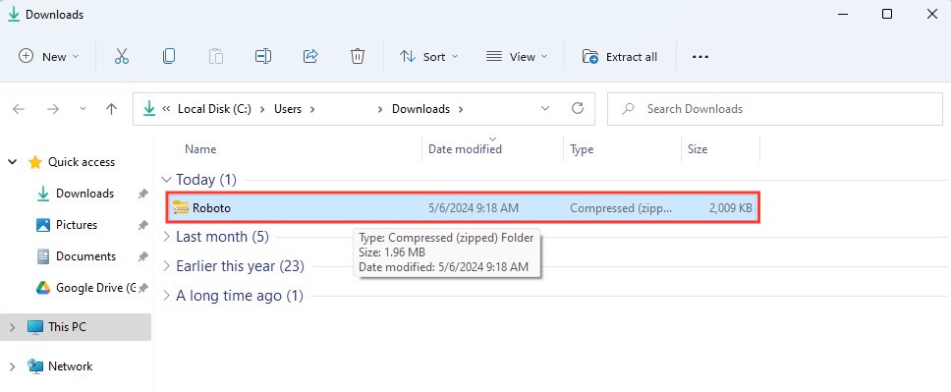This screenshot has width=951, height=392.
Task: Maximize the Downloads window
Action: (887, 14)
